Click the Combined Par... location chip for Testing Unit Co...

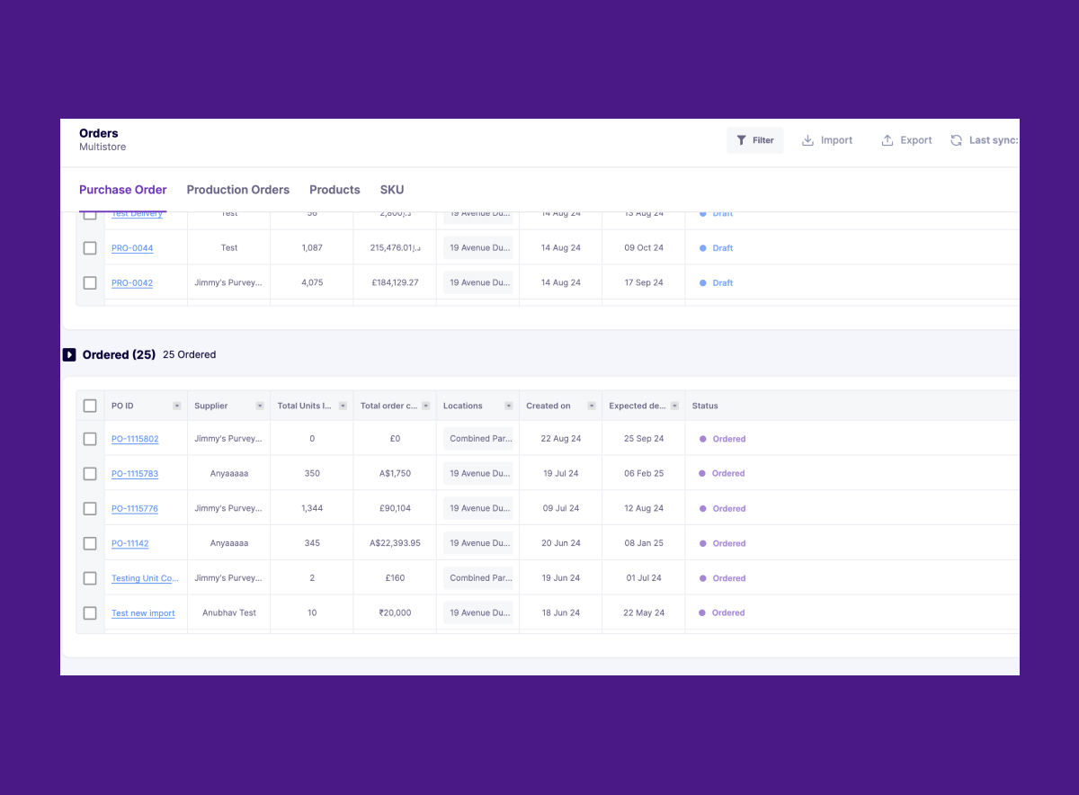(477, 577)
